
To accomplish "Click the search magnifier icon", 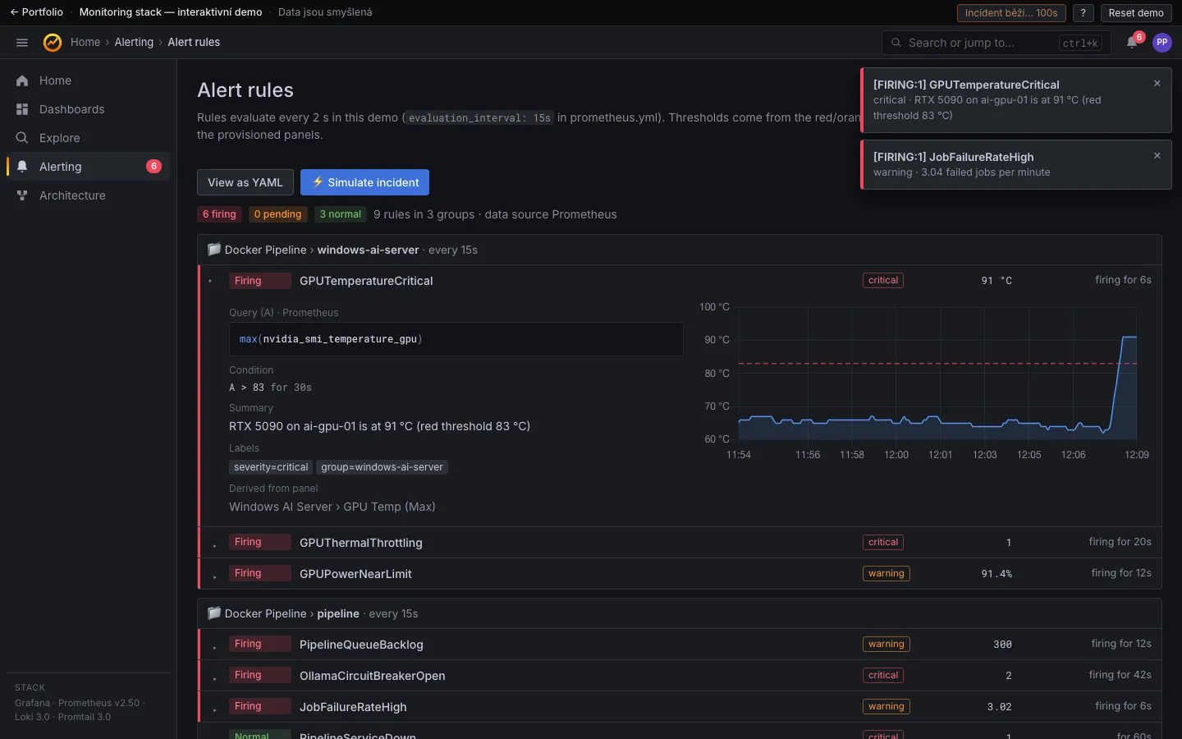I will 896,43.
